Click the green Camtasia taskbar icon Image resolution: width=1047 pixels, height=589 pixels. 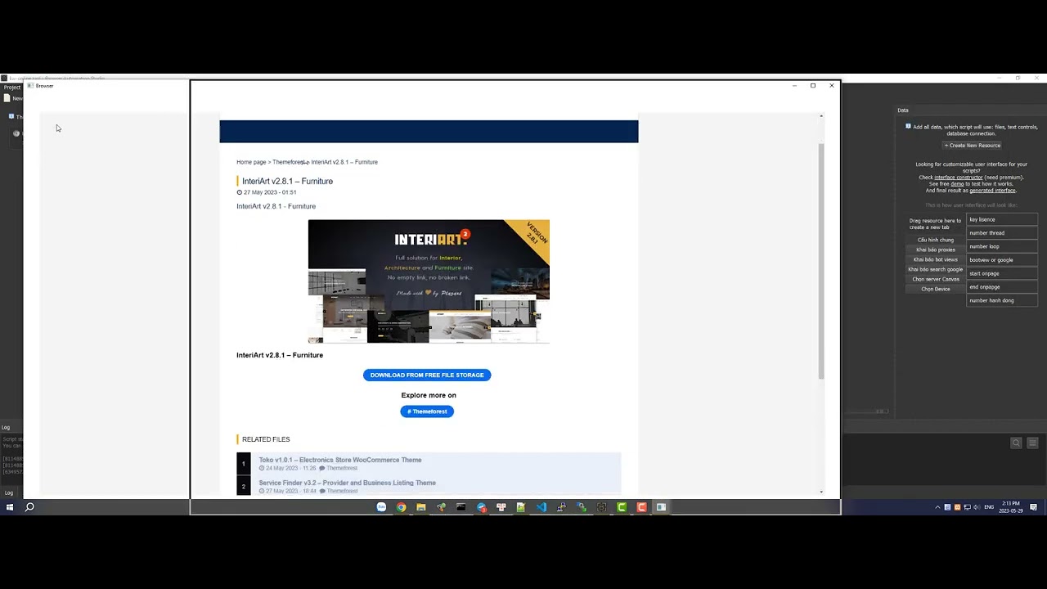(x=622, y=507)
